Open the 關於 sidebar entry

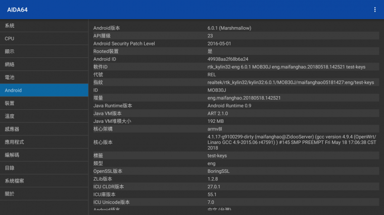(x=44, y=194)
